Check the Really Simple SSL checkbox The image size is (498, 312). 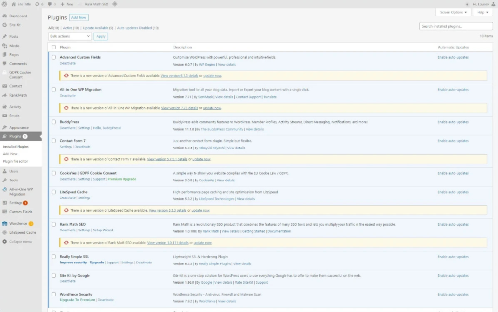tap(53, 257)
